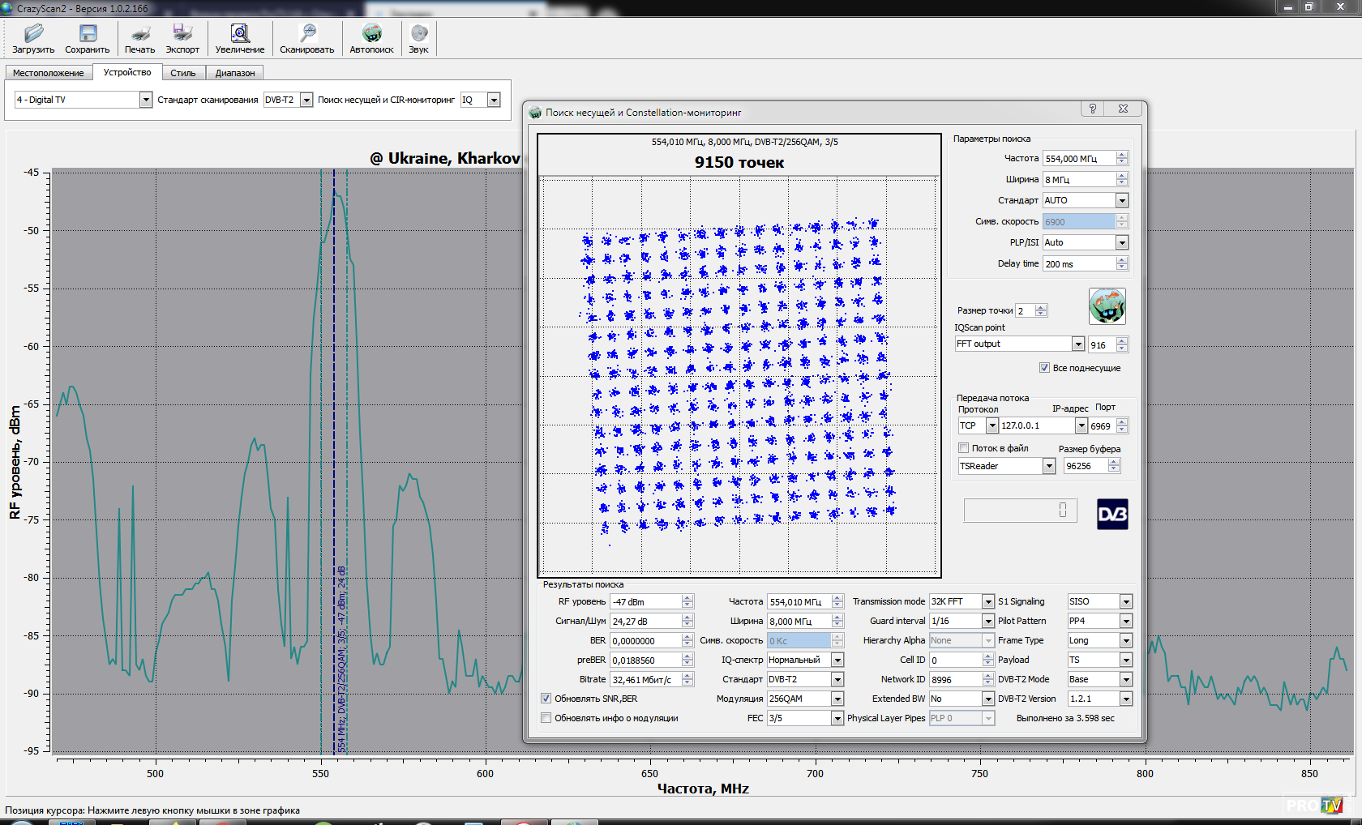Expand the FFT output dropdown

tap(1077, 344)
